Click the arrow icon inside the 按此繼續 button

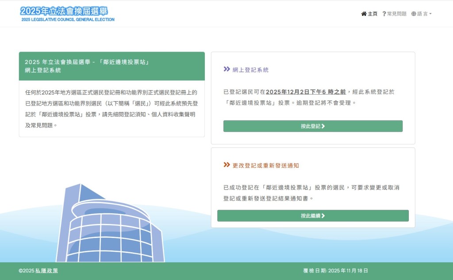pos(322,216)
